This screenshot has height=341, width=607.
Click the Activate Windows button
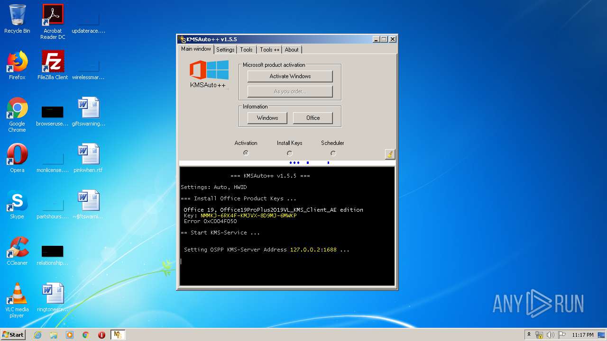290,76
